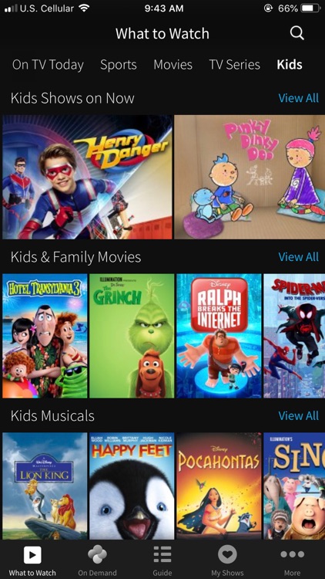This screenshot has height=579, width=325.
Task: Open the Pinky Dinky Doo thumbnail
Action: click(x=250, y=177)
